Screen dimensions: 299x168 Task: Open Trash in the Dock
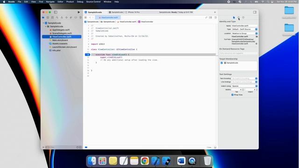[207, 161]
